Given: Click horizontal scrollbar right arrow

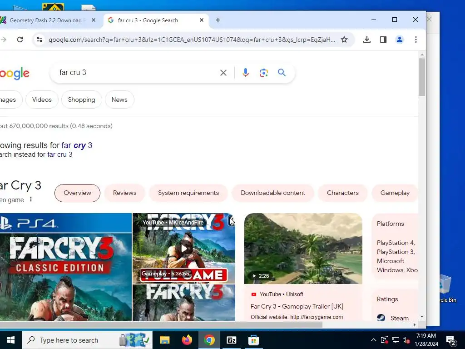Looking at the screenshot, I should click(x=415, y=324).
